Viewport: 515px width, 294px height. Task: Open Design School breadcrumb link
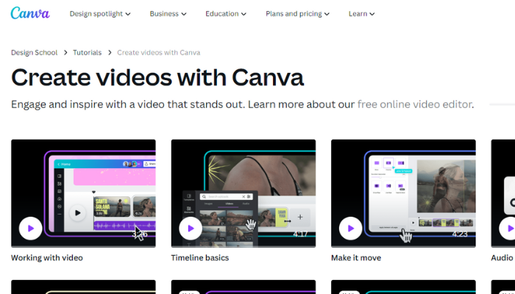pos(34,52)
